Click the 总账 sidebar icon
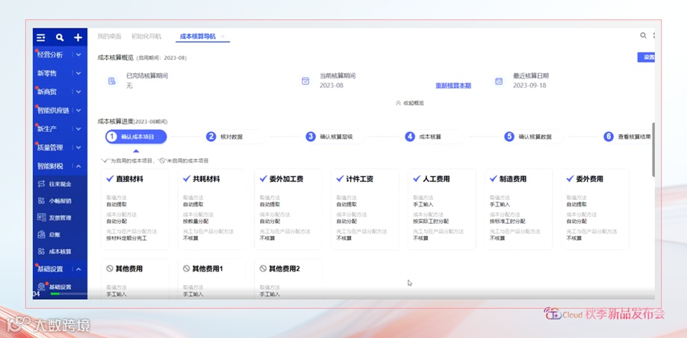 pyautogui.click(x=42, y=235)
